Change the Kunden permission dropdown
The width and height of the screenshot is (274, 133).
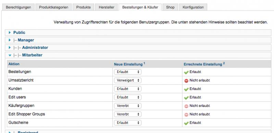pyautogui.click(x=127, y=89)
